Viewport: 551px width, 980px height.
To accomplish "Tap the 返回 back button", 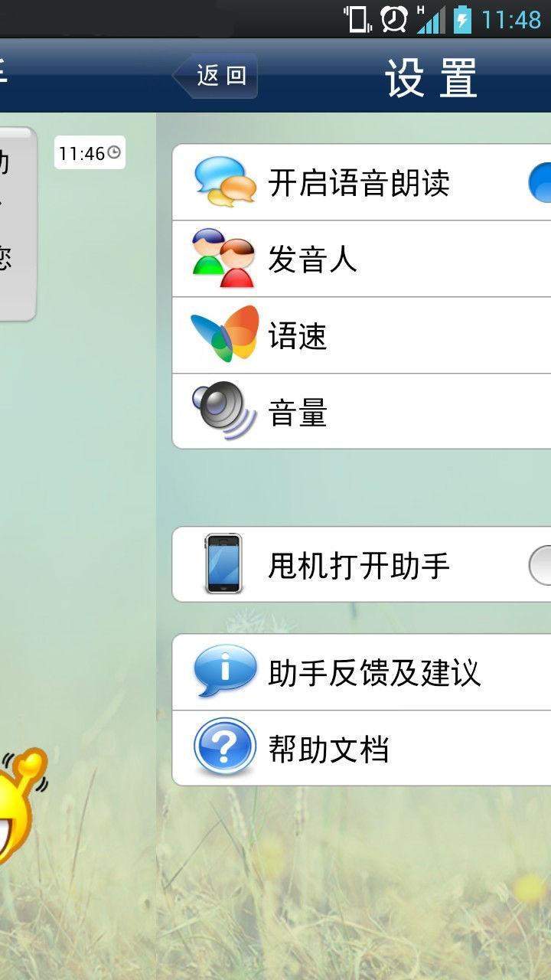I will click(x=215, y=75).
